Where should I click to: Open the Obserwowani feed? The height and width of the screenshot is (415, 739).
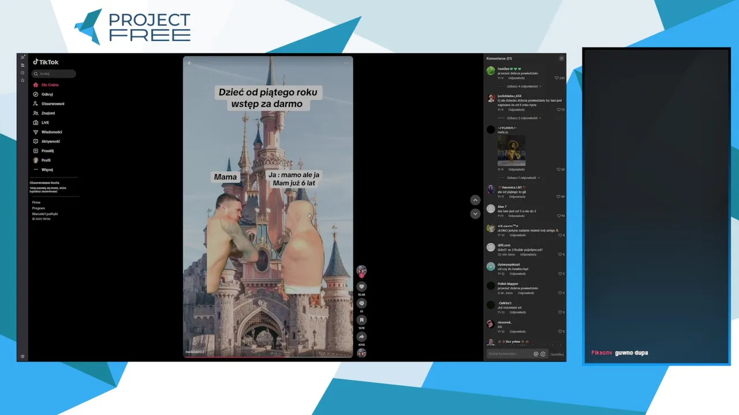click(48, 104)
